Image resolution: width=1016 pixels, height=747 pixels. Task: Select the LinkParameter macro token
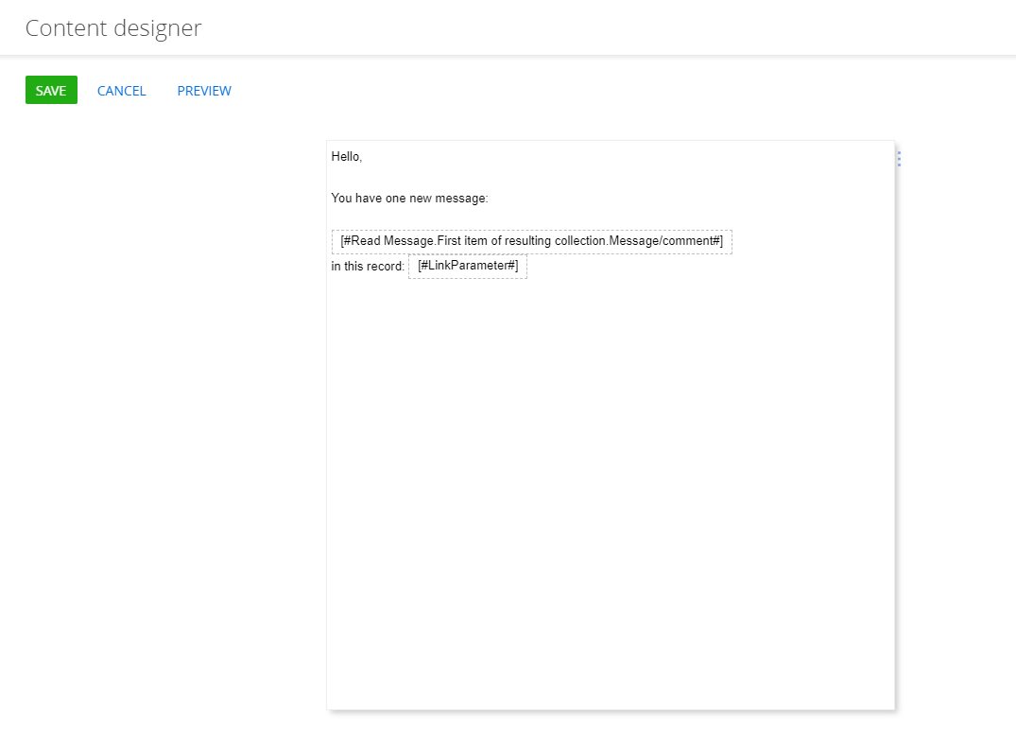pyautogui.click(x=467, y=266)
